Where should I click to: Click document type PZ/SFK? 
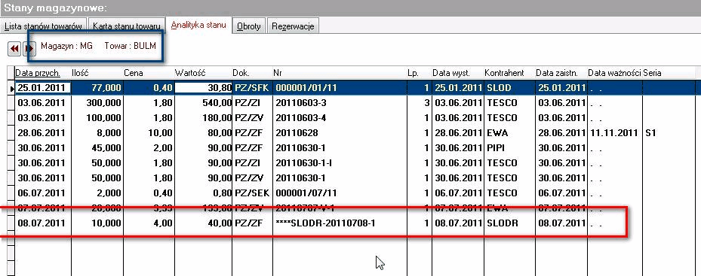252,88
